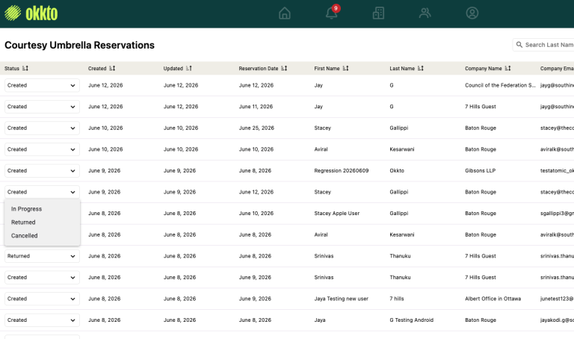Open status dropdown for Albert Office in Ottawa row
This screenshot has width=574, height=339.
(42, 299)
